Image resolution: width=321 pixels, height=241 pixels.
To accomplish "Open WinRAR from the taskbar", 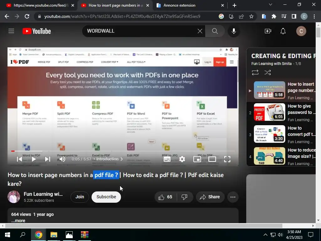I will (84, 234).
